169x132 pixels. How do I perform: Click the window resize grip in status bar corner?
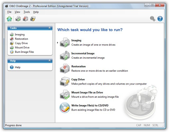(x=163, y=126)
